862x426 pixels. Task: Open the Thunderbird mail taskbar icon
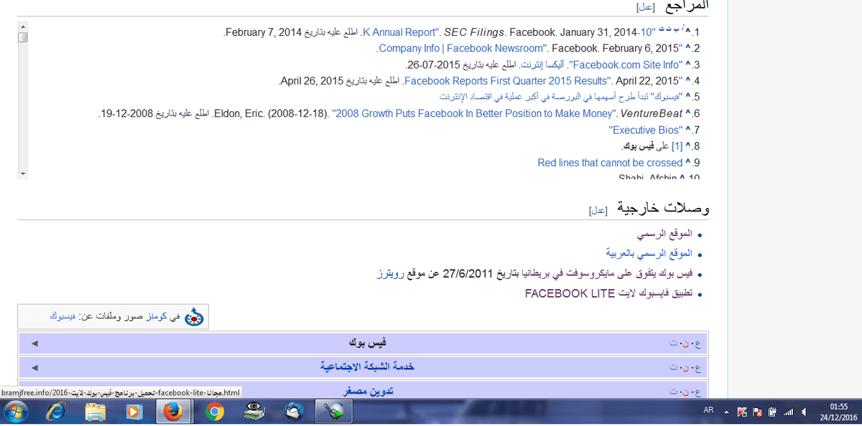(293, 412)
